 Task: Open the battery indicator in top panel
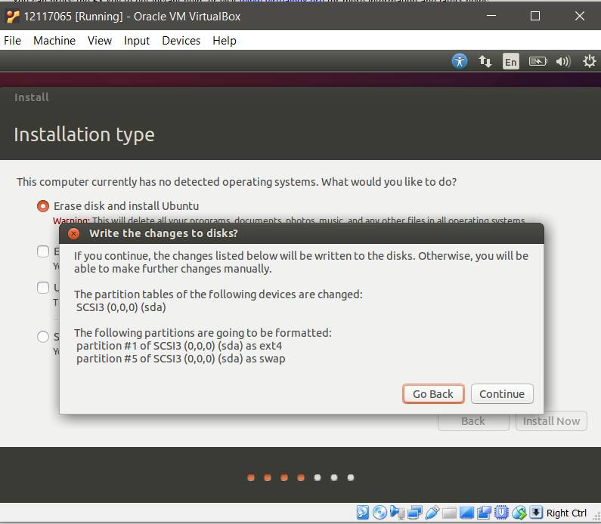pos(537,61)
